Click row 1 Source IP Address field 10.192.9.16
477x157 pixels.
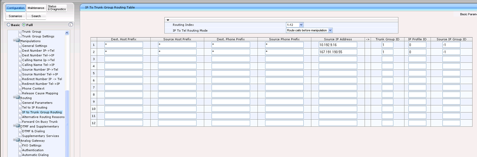(338, 45)
